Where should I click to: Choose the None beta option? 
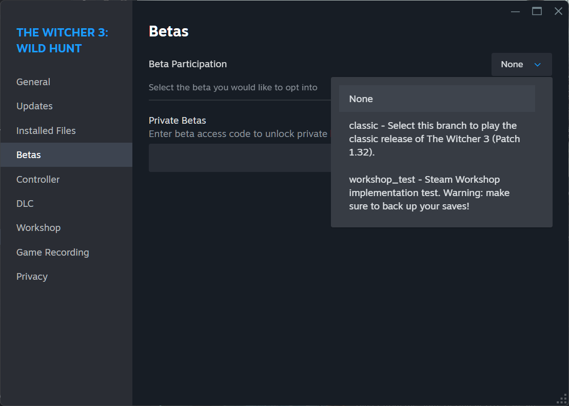click(437, 99)
